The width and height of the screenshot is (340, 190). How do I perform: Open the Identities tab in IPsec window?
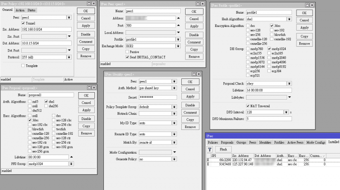(x=265, y=142)
